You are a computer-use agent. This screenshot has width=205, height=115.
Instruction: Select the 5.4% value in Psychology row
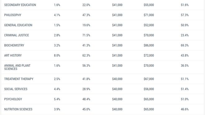click(57, 99)
